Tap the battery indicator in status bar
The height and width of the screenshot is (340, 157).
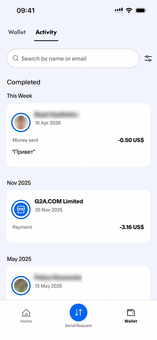coord(141,10)
